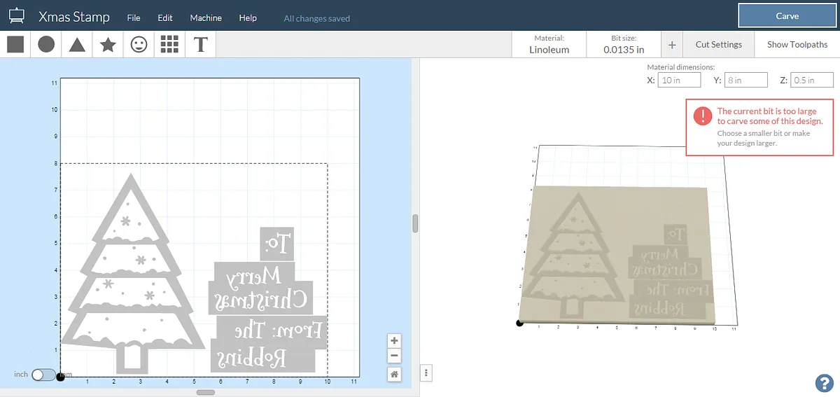The width and height of the screenshot is (840, 397).
Task: Select the circle shape tool
Action: tap(46, 45)
